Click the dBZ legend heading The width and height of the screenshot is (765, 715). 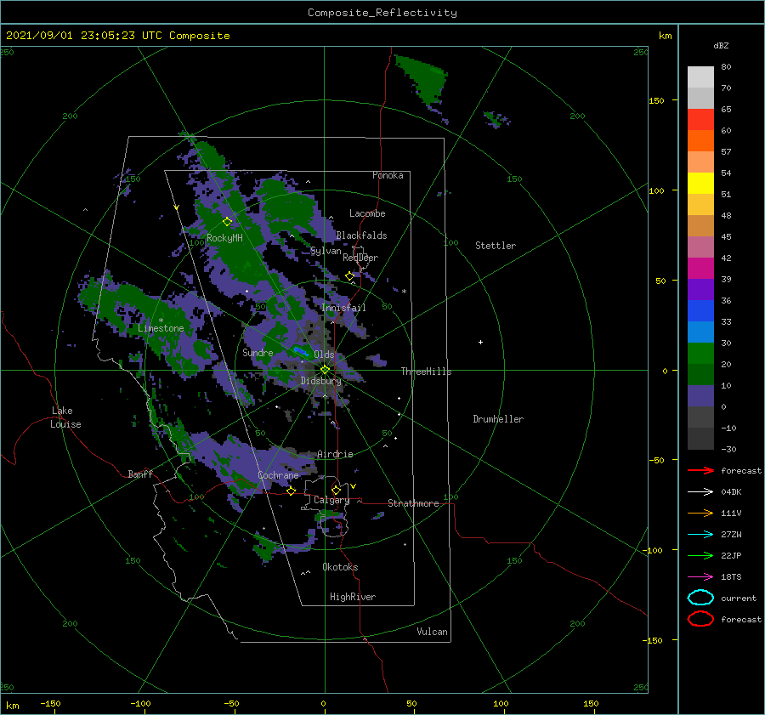point(721,45)
